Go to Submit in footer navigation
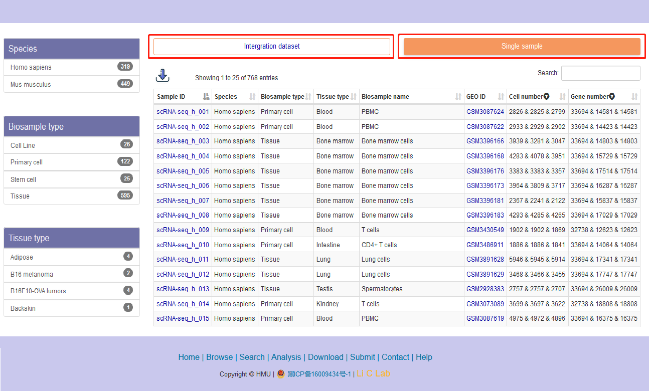The height and width of the screenshot is (391, 649). 363,357
